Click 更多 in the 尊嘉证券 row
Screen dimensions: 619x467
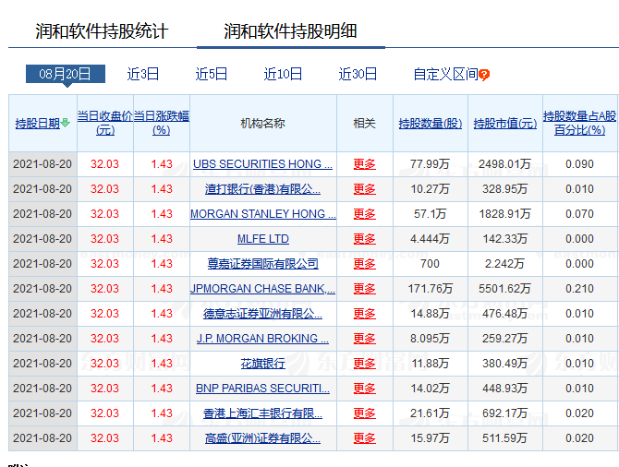click(x=364, y=263)
